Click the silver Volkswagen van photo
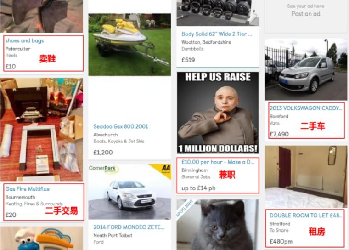The image size is (349, 250). tap(306, 69)
